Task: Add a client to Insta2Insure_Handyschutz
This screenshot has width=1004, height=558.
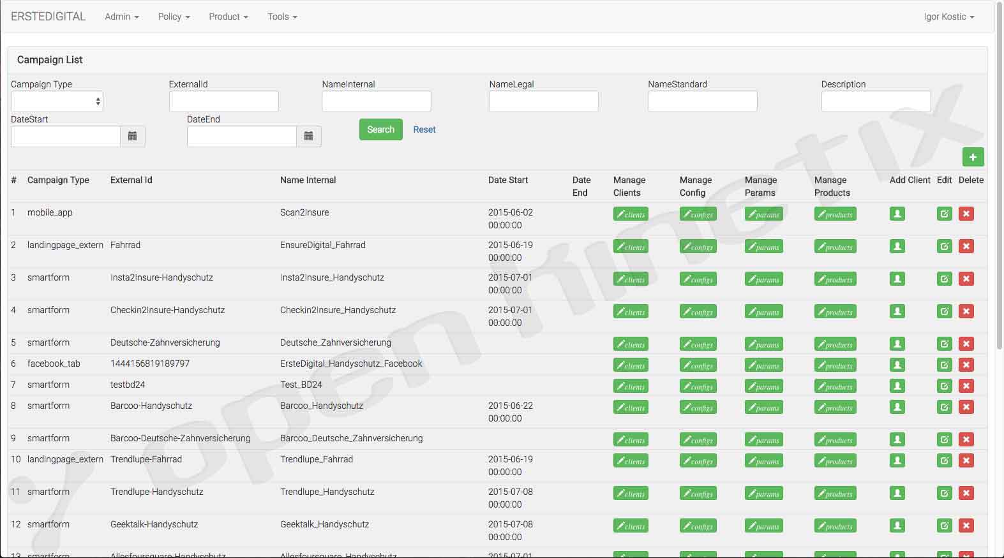Action: pos(897,279)
